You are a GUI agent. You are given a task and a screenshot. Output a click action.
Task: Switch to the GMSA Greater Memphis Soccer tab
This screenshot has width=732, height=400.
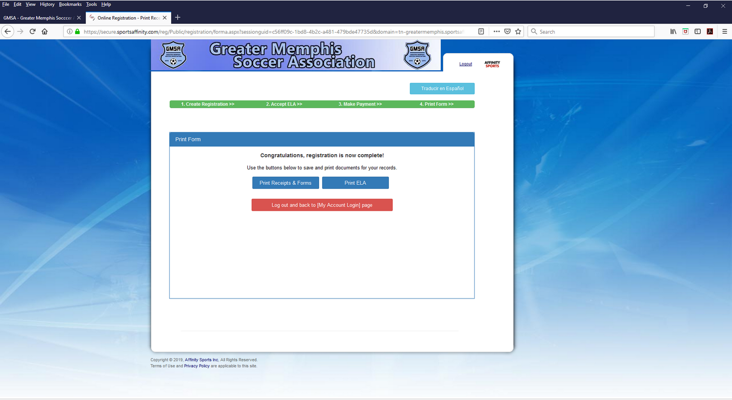coord(38,18)
